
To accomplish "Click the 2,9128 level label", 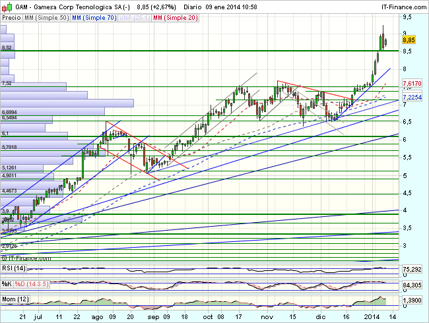I will coord(9,247).
